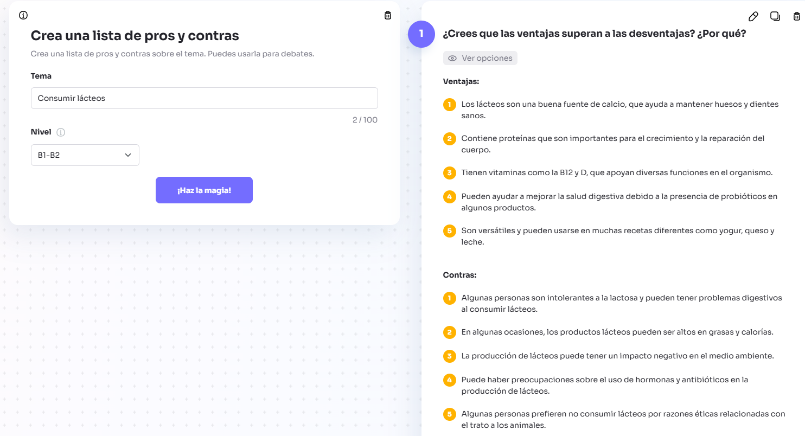Toggle Ver opciones visibility
Screen dimensions: 805x436
point(480,58)
